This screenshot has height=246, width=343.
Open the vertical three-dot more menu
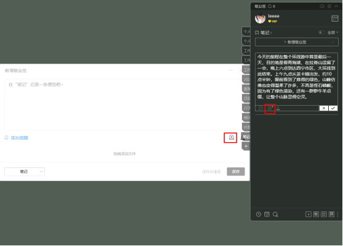(337, 214)
